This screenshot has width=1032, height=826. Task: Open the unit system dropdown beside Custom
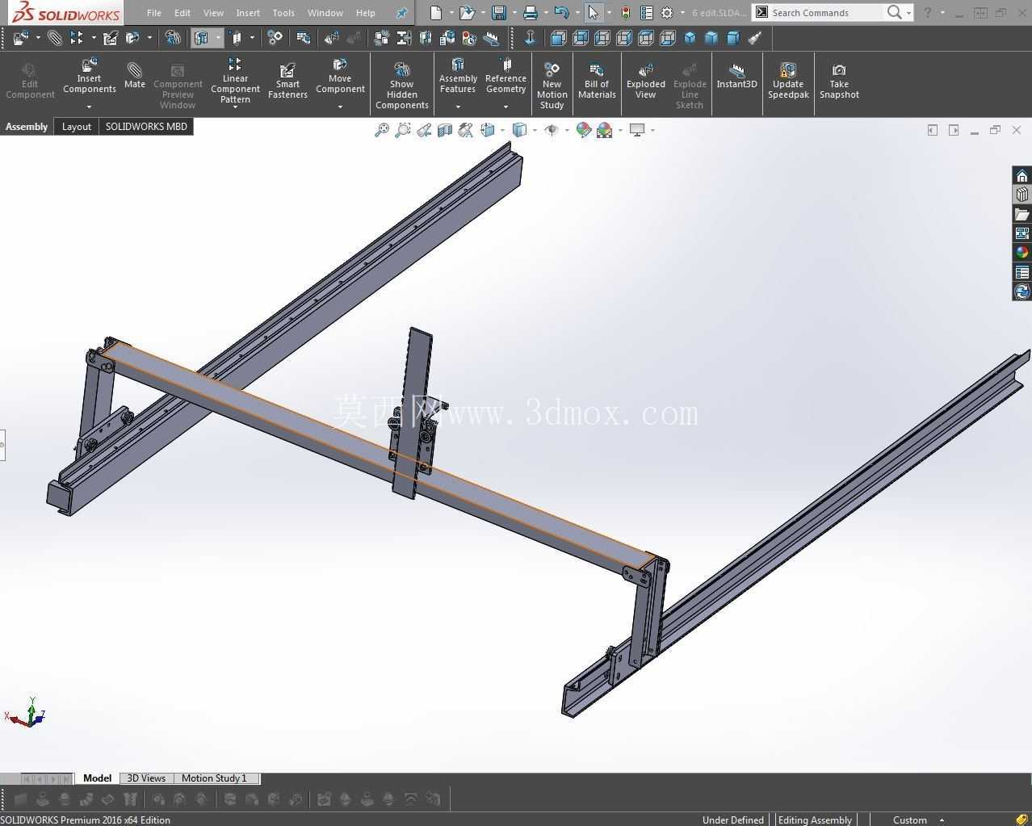[942, 820]
